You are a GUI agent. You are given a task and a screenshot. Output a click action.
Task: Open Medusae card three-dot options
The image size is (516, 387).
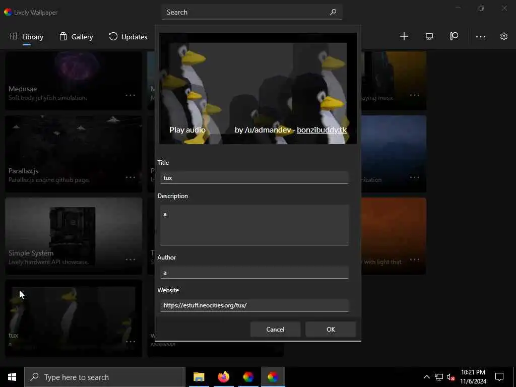click(131, 95)
